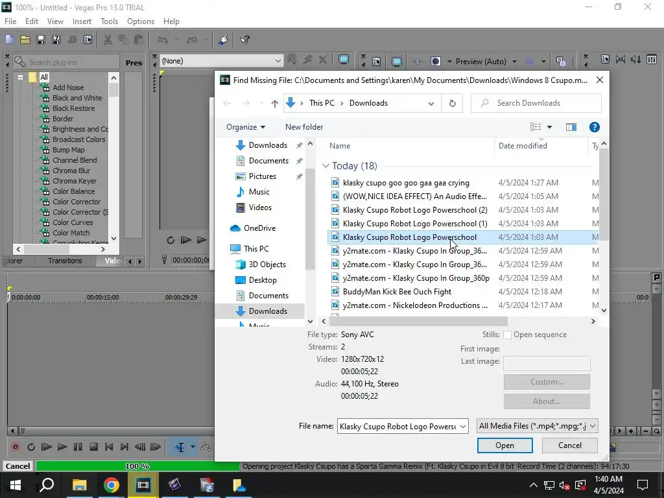Open the File menu
Image resolution: width=664 pixels, height=498 pixels.
point(10,21)
